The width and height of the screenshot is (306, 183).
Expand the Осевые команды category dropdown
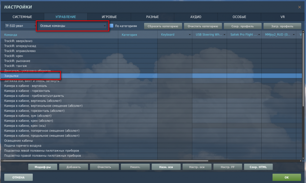click(x=73, y=26)
